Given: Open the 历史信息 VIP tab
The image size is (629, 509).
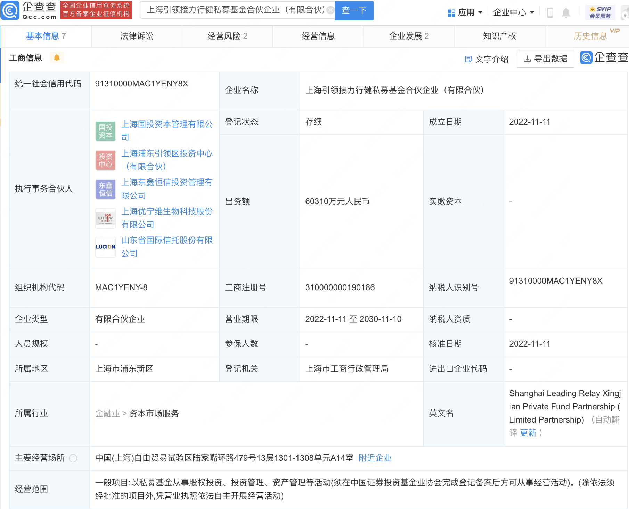Looking at the screenshot, I should (x=590, y=36).
